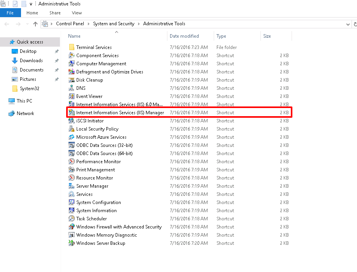Open the Terminal Services folder icon
The image size is (357, 272).
[72, 47]
